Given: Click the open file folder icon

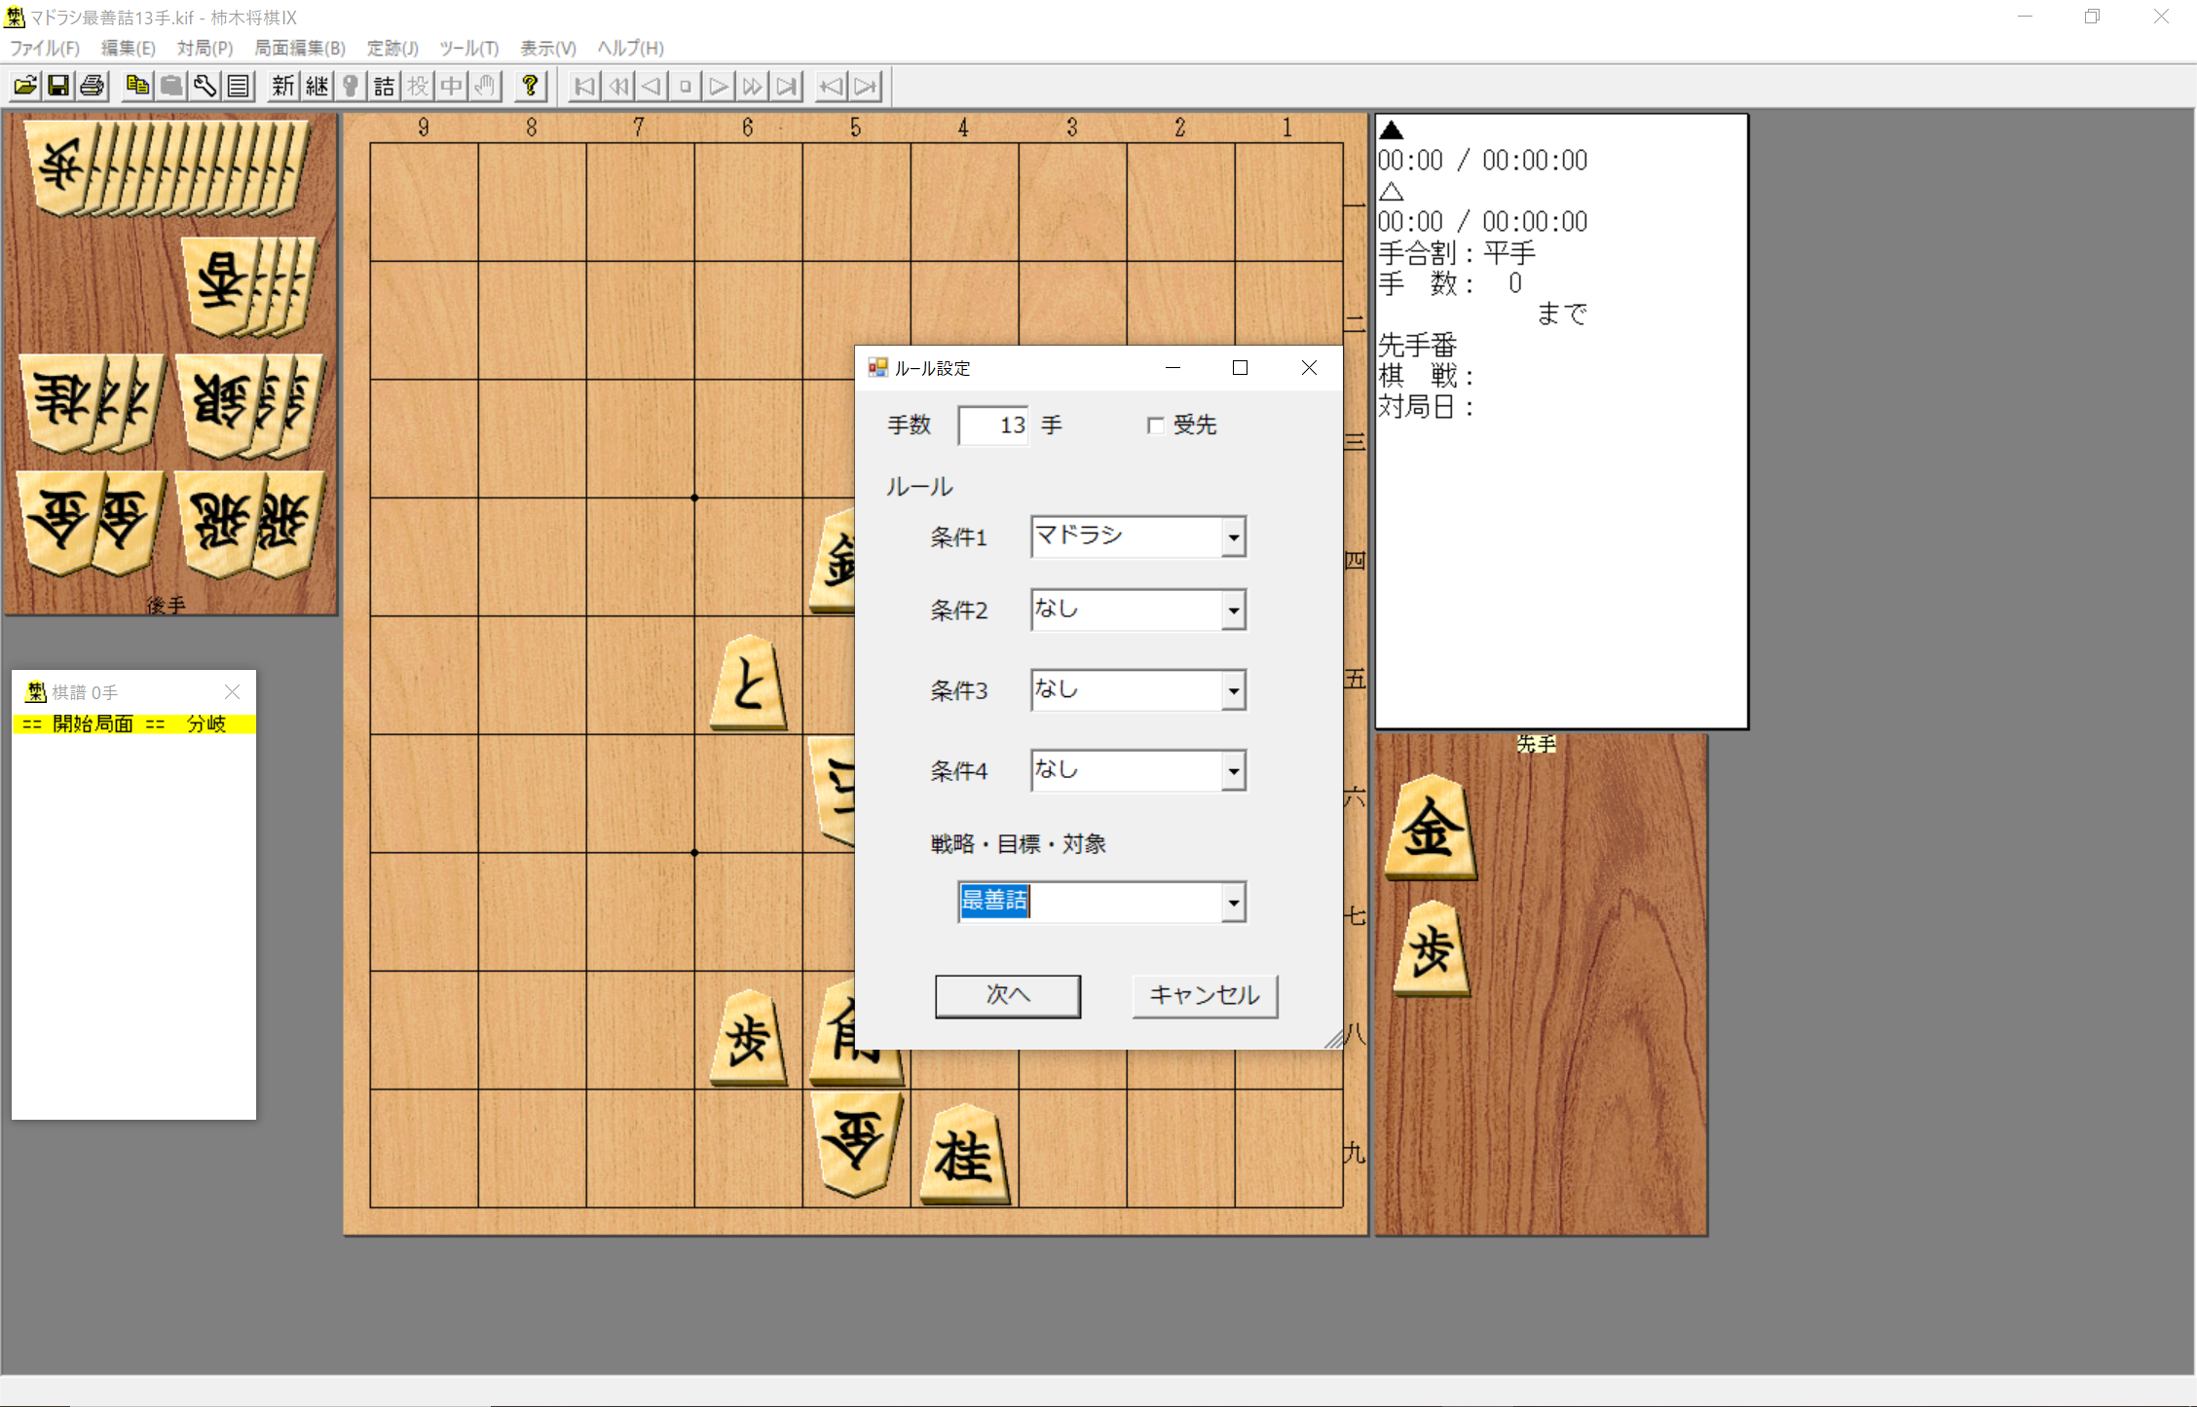Looking at the screenshot, I should [25, 87].
